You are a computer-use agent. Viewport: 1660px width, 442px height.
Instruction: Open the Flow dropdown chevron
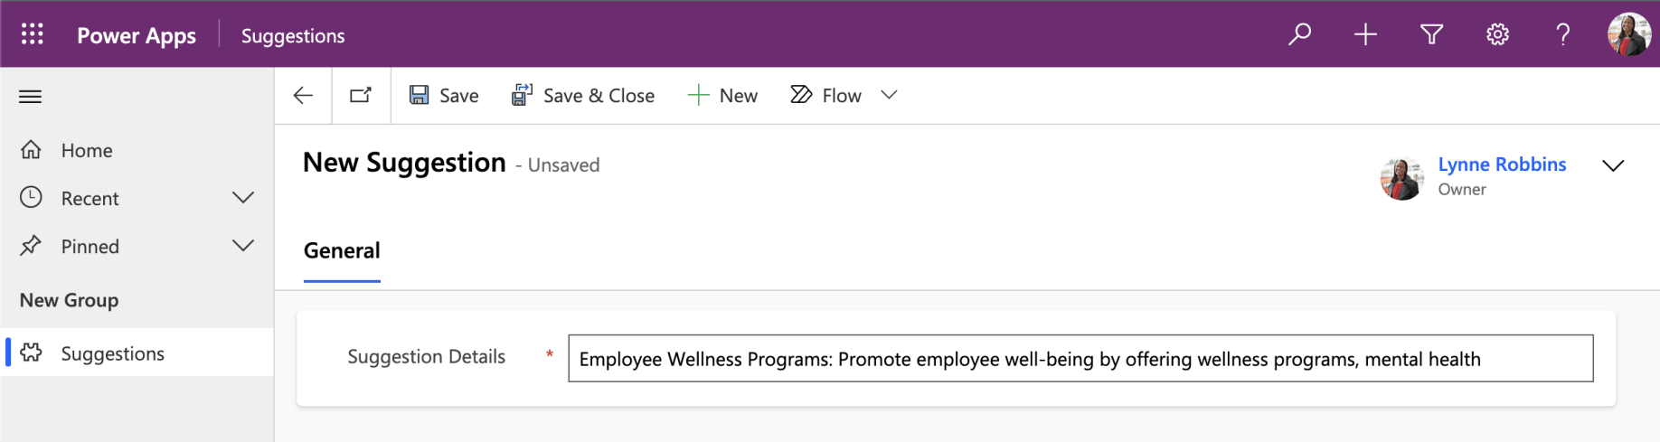point(889,95)
